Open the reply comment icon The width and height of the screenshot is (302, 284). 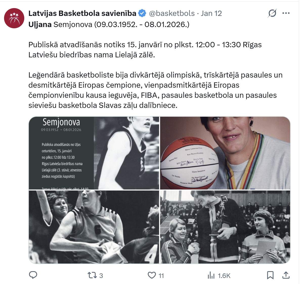coord(33,275)
